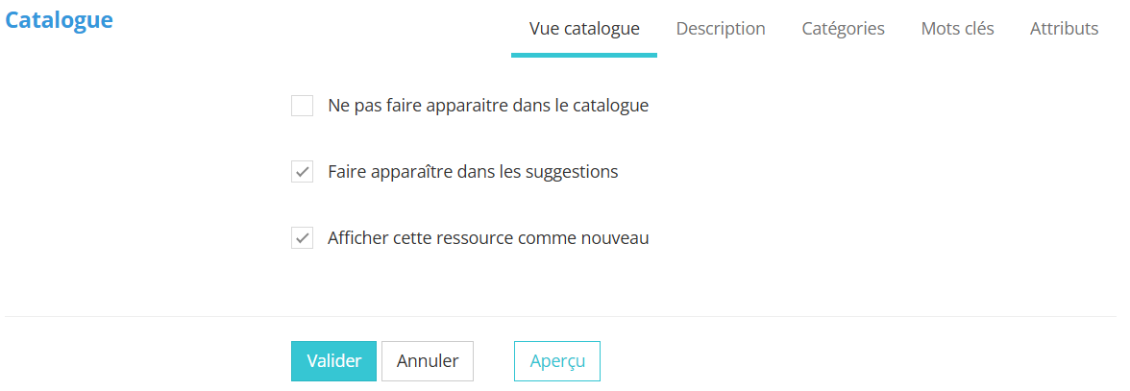Image resolution: width=1130 pixels, height=391 pixels.
Task: Open the Catégories tab
Action: point(843,29)
